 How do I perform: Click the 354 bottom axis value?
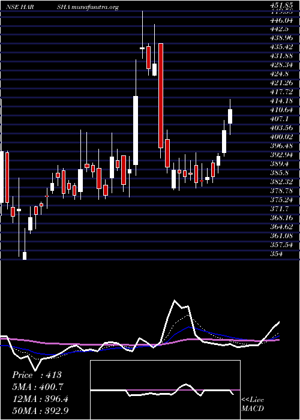coord(277,254)
